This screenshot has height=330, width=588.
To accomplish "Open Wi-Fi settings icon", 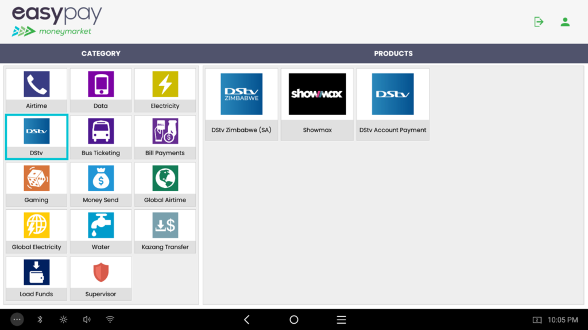I will [110, 320].
